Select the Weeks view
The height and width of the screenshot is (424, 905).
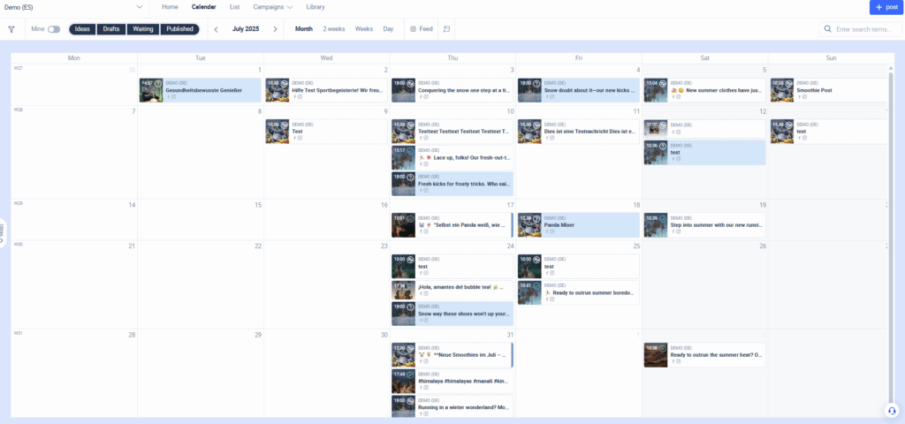(363, 29)
